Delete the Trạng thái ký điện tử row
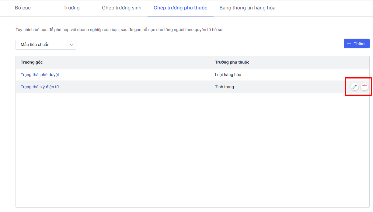Image resolution: width=373 pixels, height=212 pixels. 364,87
